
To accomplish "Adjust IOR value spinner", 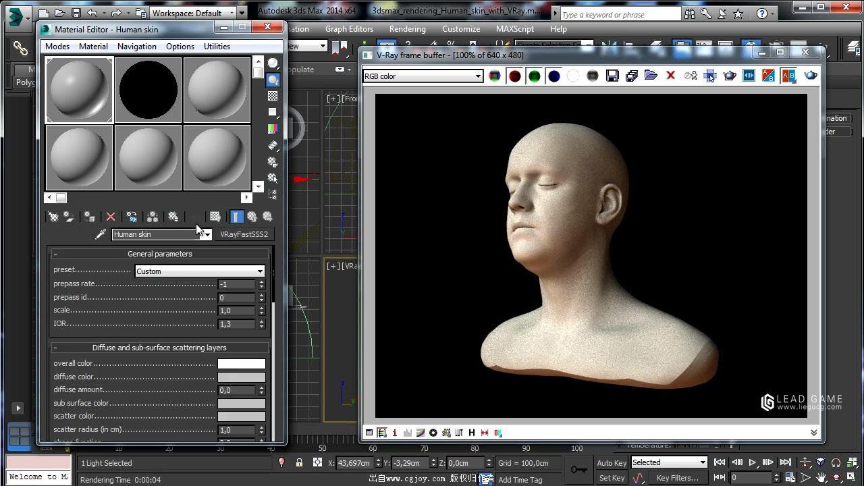I will (x=261, y=324).
